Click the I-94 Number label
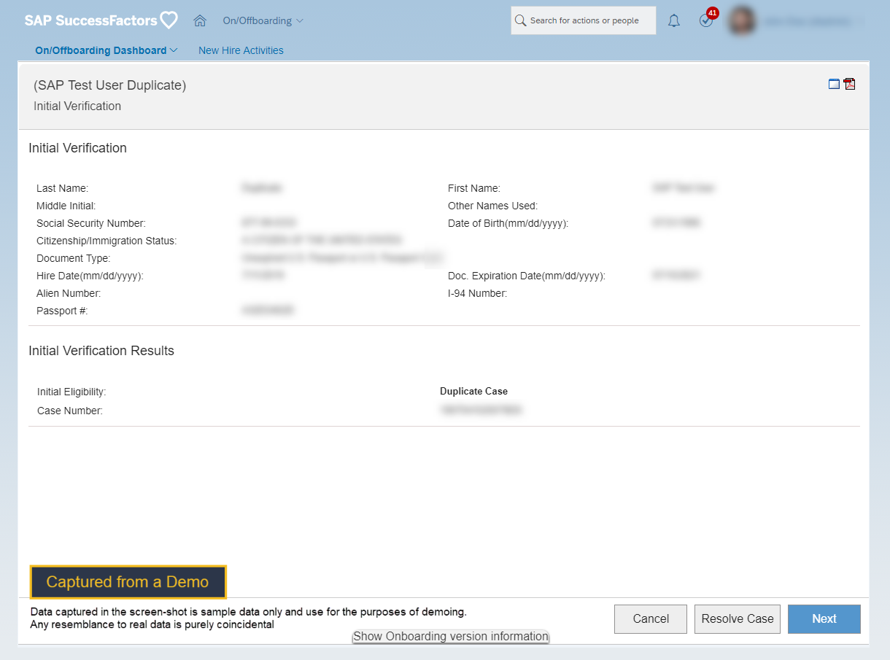Image resolution: width=890 pixels, height=660 pixels. tap(477, 293)
